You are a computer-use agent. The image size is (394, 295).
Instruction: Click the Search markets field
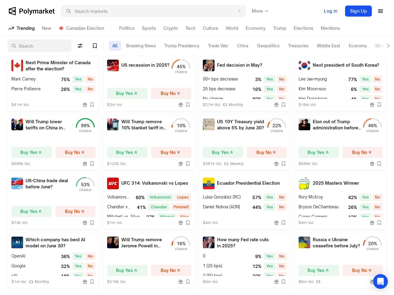153,11
